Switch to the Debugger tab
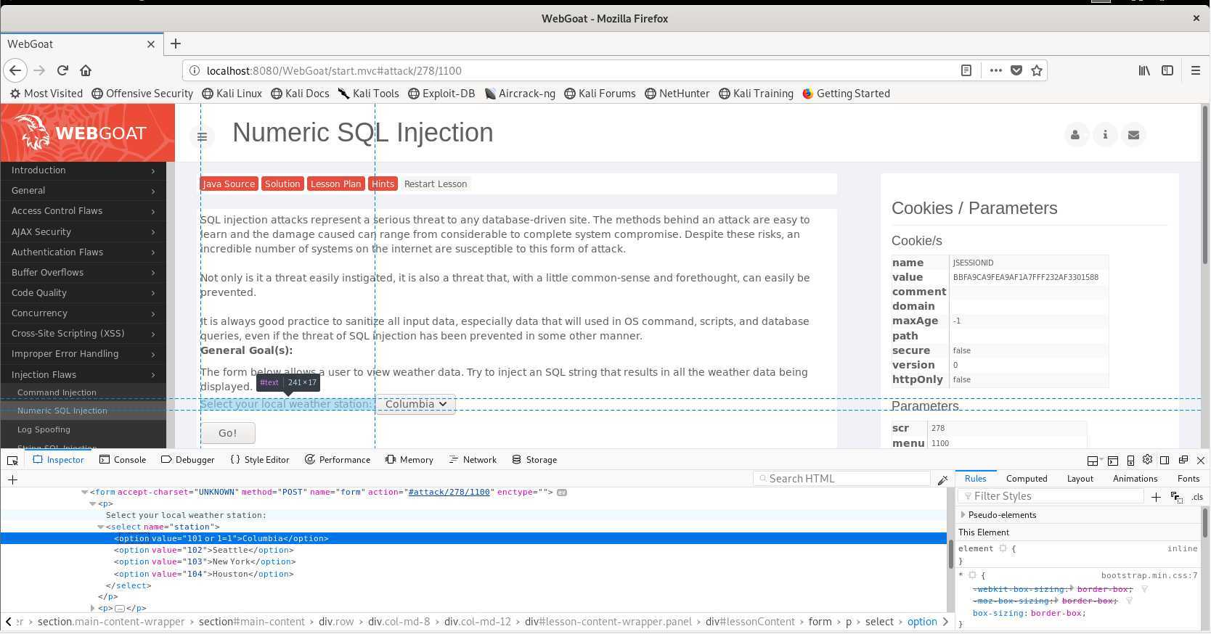 [187, 460]
